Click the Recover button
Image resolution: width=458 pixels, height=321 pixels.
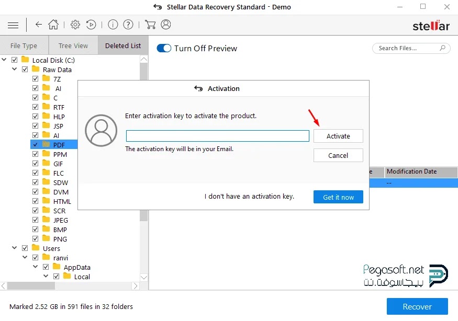pyautogui.click(x=417, y=306)
